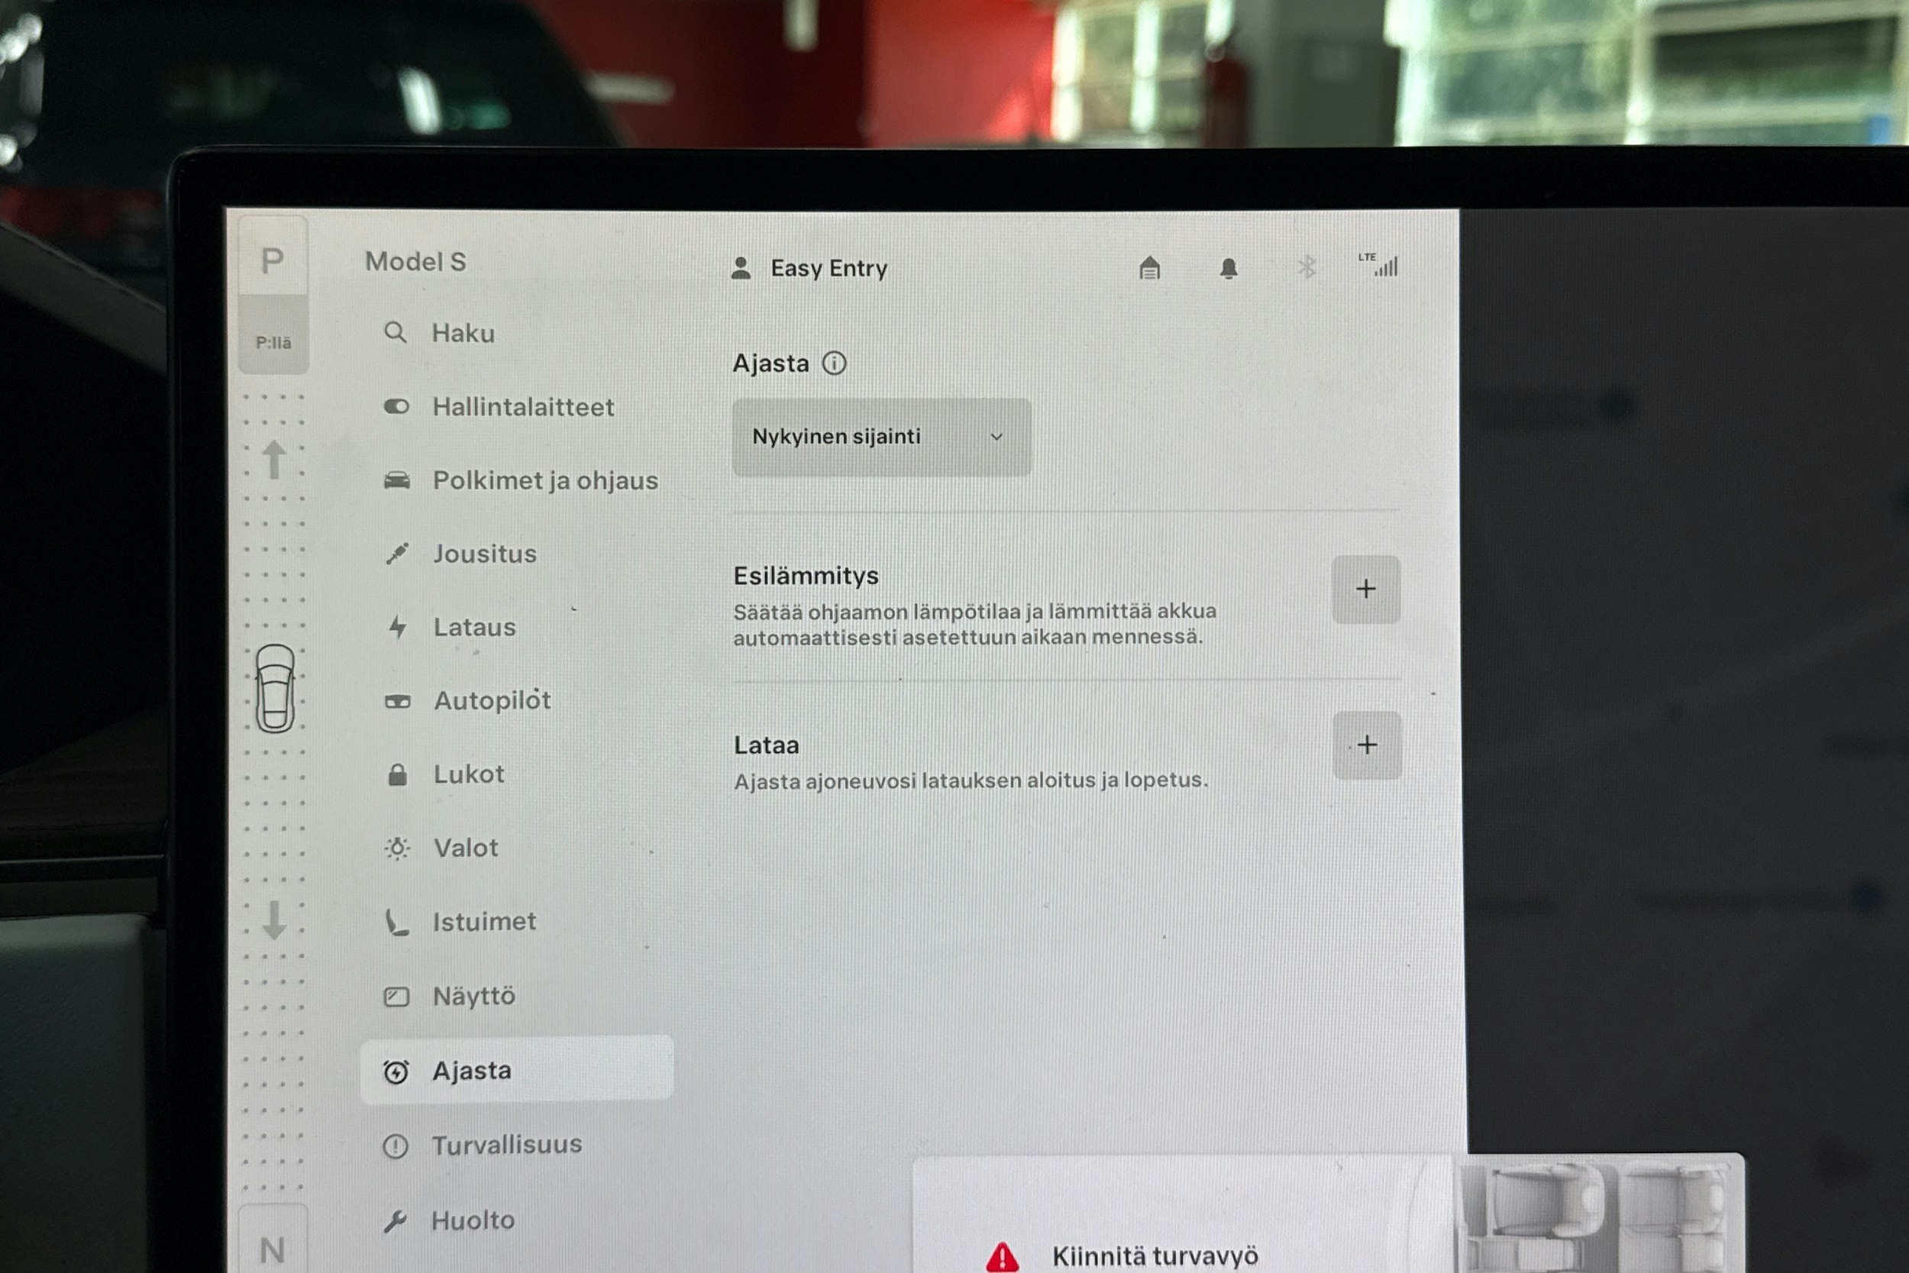The height and width of the screenshot is (1273, 1909).
Task: Click the suspension icon beside Jousitus
Action: (x=397, y=554)
